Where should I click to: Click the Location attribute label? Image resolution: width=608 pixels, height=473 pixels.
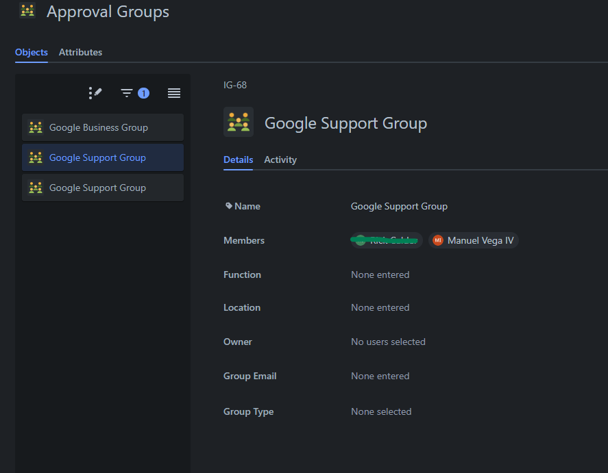click(x=241, y=308)
